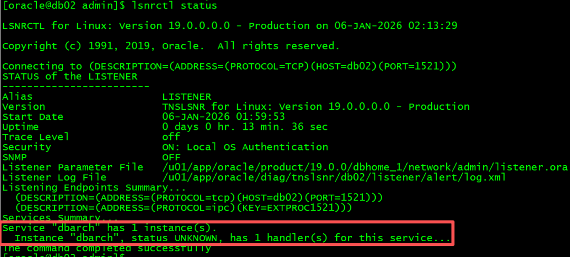Click the LSNRCTL version banner line
The width and height of the screenshot is (570, 257).
click(x=230, y=26)
